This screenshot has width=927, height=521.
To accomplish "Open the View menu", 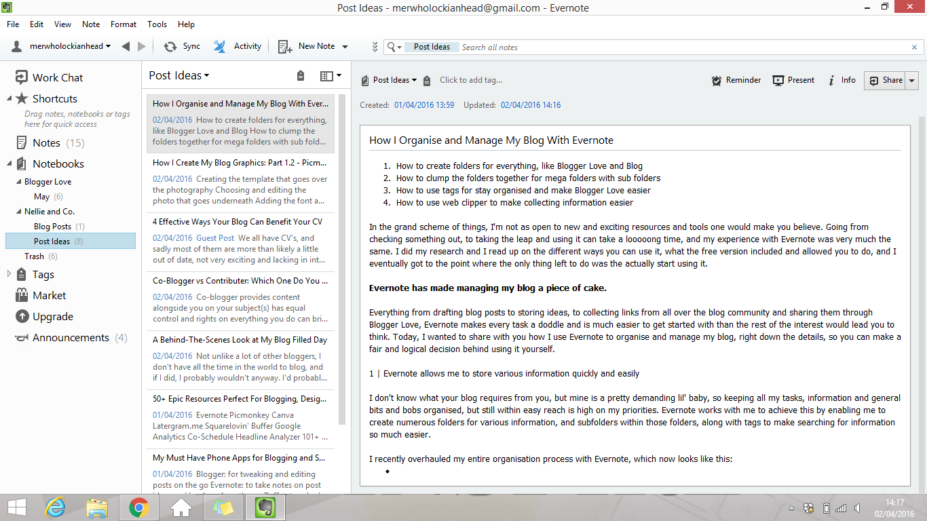I will 62,24.
